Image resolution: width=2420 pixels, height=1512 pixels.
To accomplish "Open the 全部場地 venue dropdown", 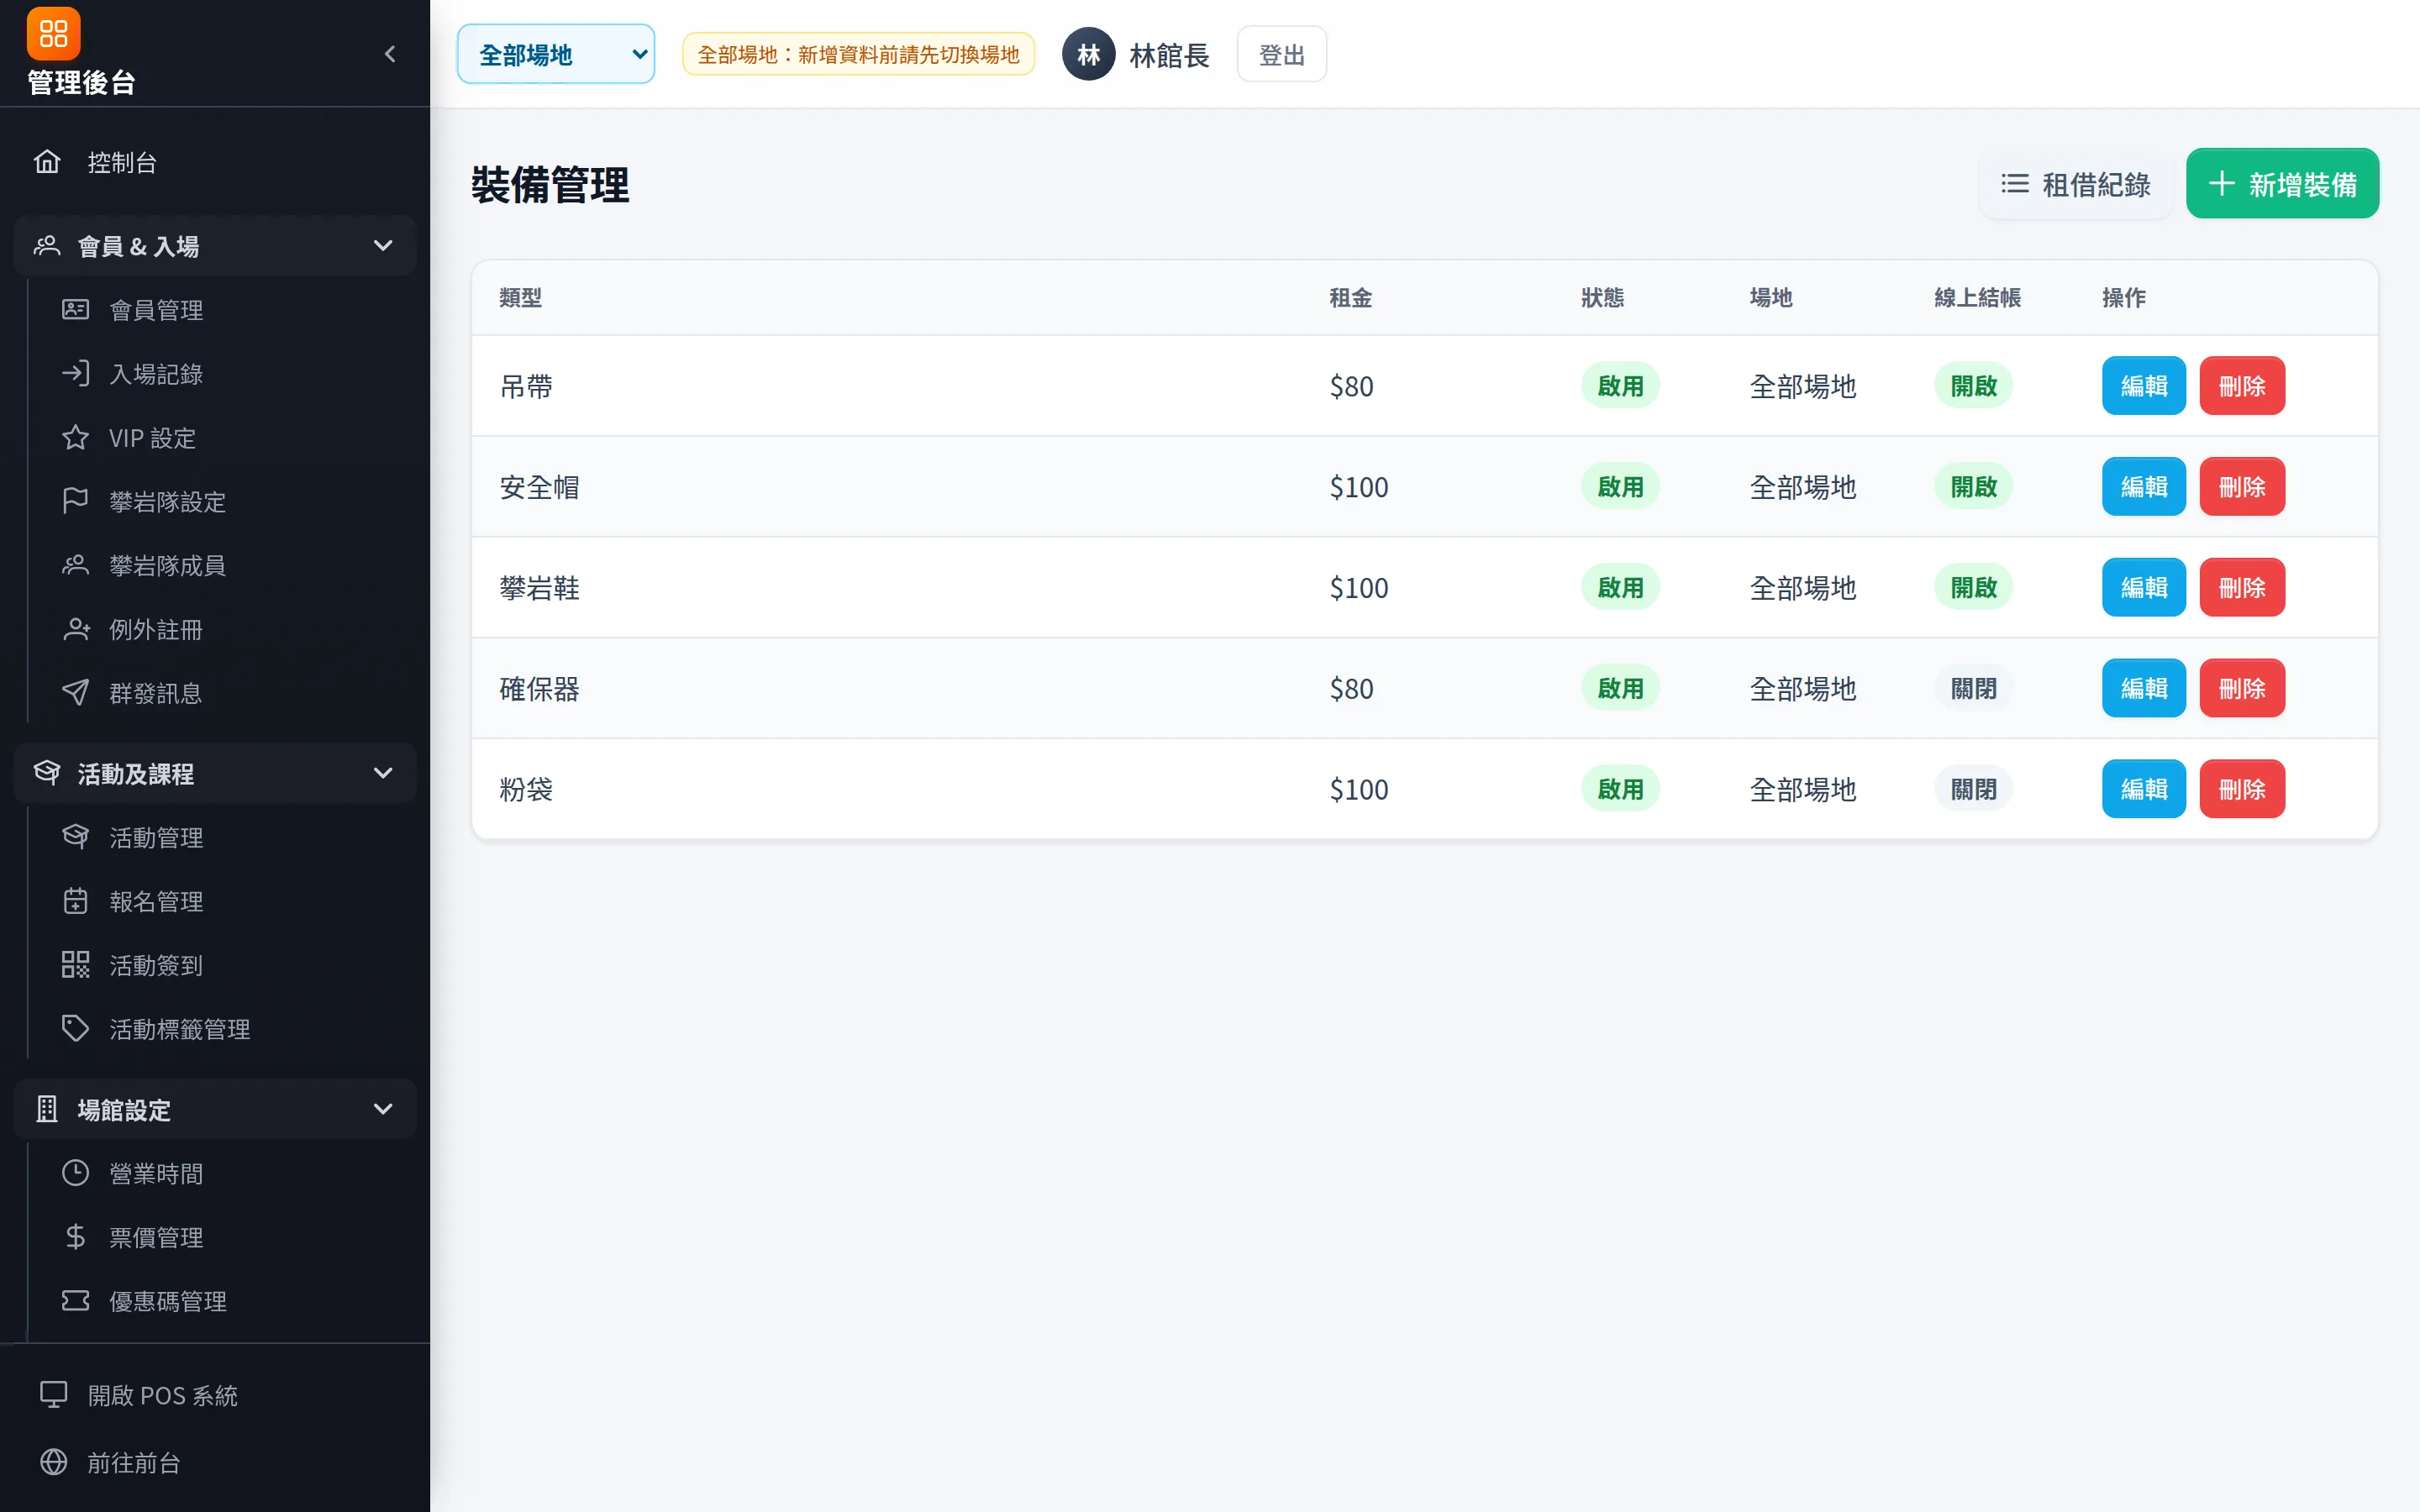I will 556,54.
